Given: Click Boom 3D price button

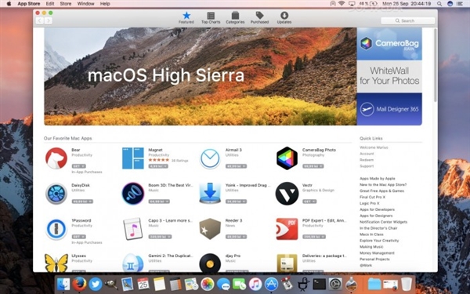Looking at the screenshot, I should 159,201.
